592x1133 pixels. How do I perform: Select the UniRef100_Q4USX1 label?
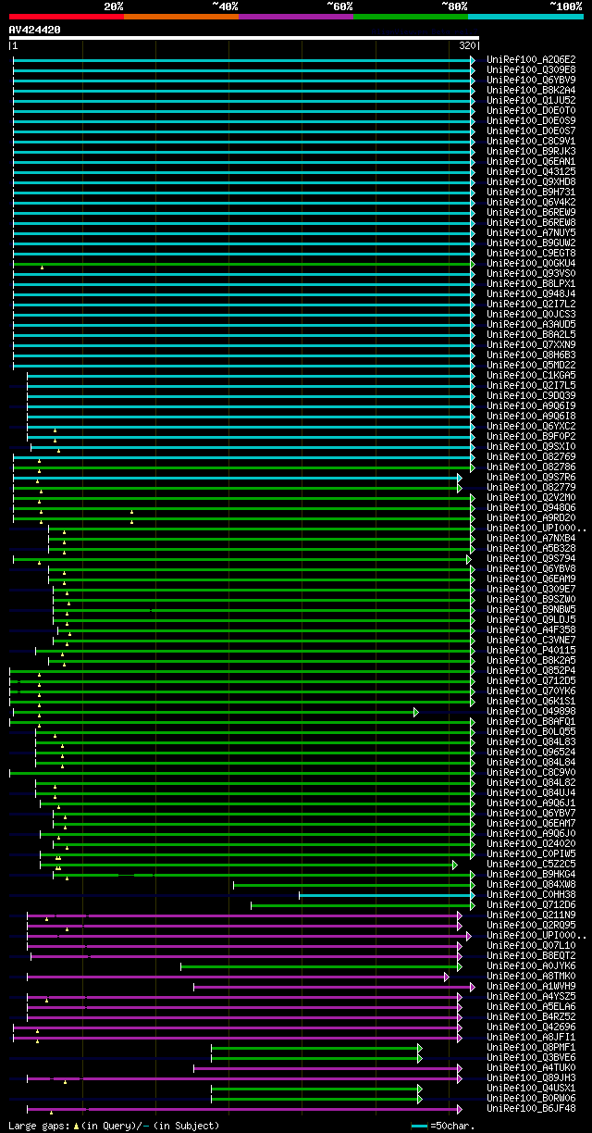531,1088
